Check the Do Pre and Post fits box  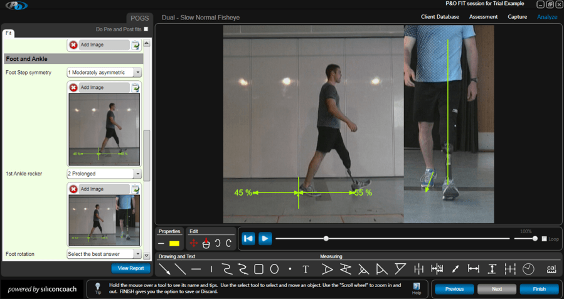tap(146, 29)
